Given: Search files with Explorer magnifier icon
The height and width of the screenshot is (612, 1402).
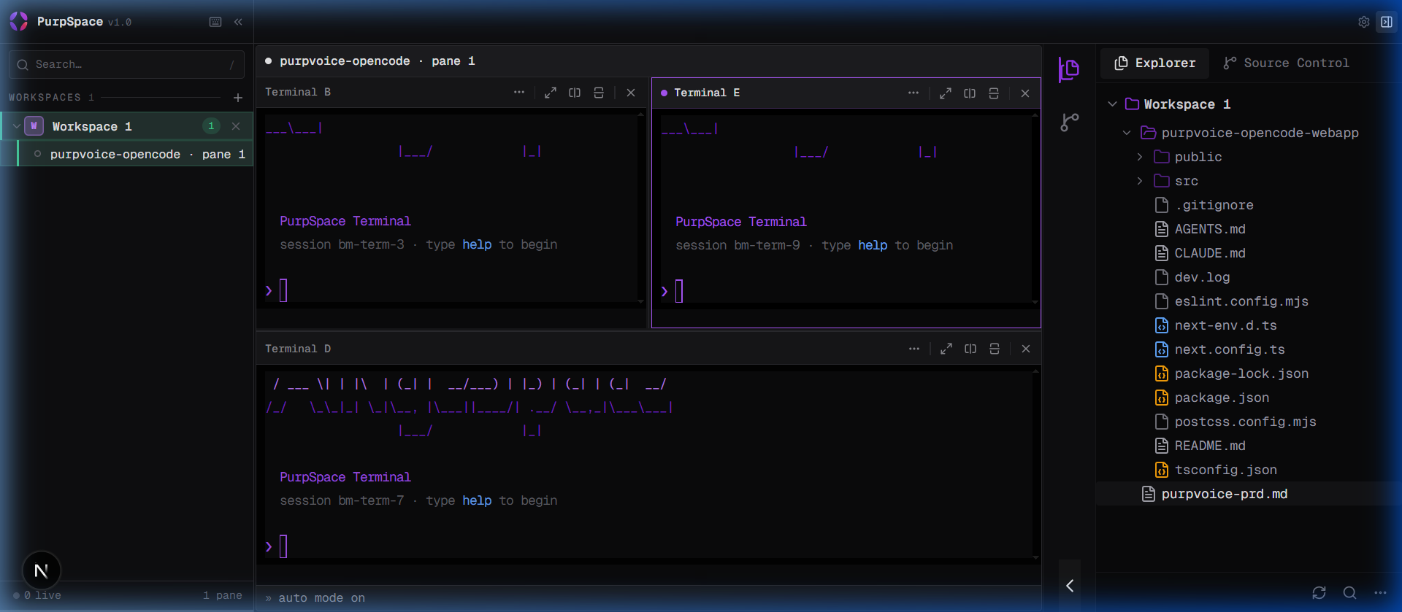Looking at the screenshot, I should tap(1349, 593).
